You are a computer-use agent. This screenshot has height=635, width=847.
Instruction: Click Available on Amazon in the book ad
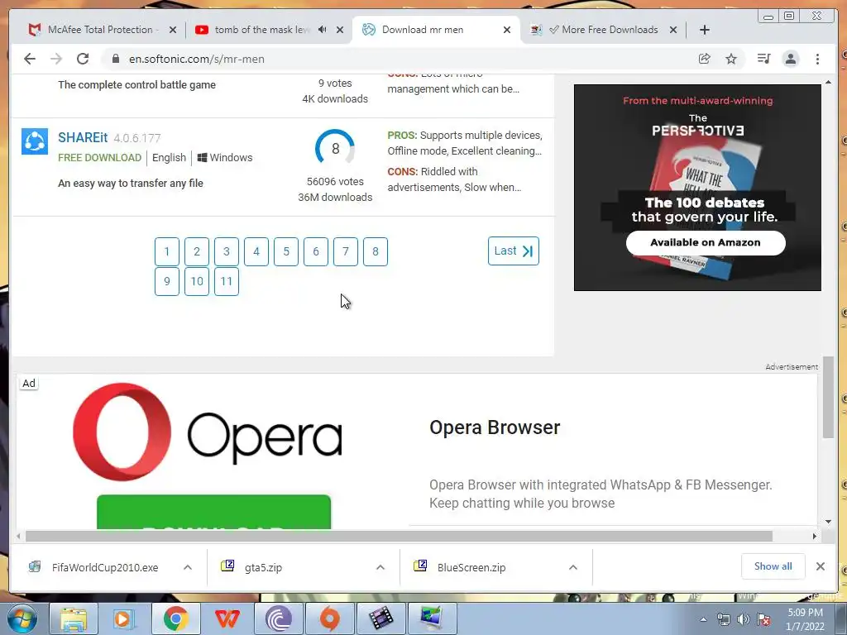tap(706, 243)
